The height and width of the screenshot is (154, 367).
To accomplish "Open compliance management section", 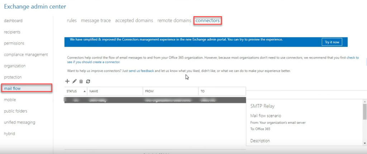I will (x=26, y=54).
